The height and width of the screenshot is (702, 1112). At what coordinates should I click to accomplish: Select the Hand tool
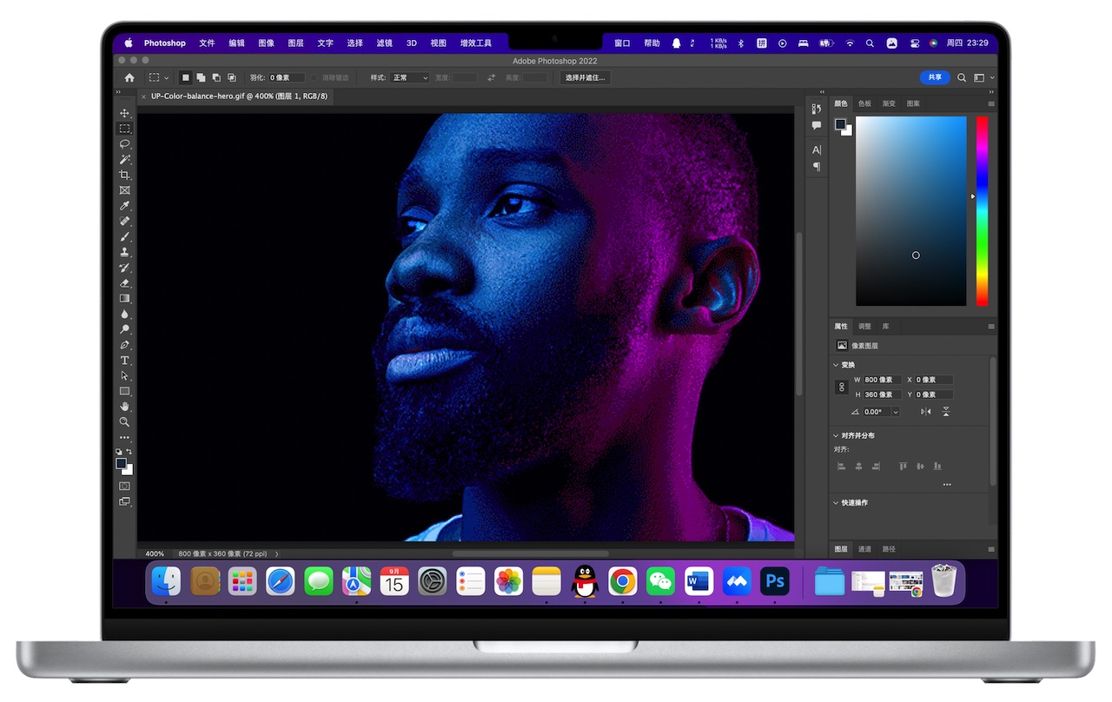(124, 407)
